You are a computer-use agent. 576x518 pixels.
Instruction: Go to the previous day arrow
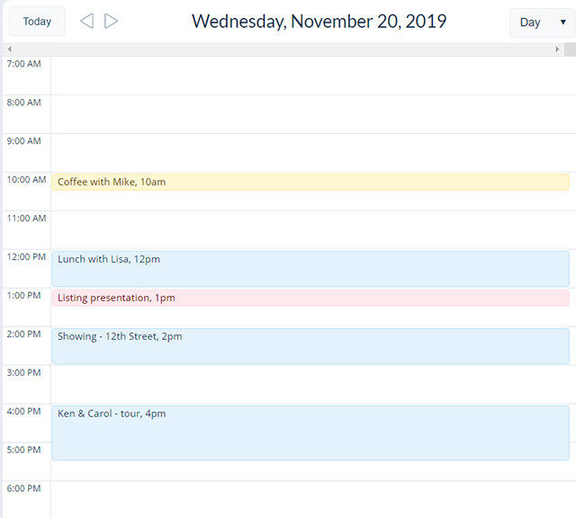87,22
